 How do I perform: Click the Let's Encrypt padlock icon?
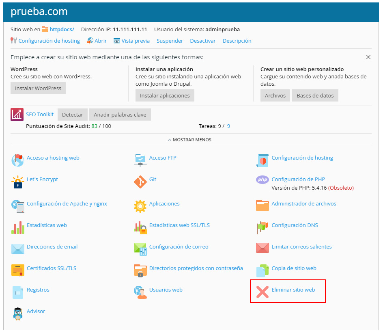18,182
